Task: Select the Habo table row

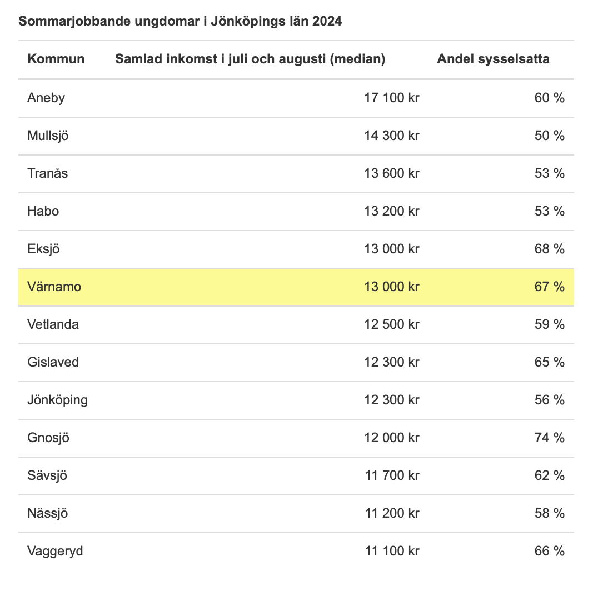Action: click(296, 211)
